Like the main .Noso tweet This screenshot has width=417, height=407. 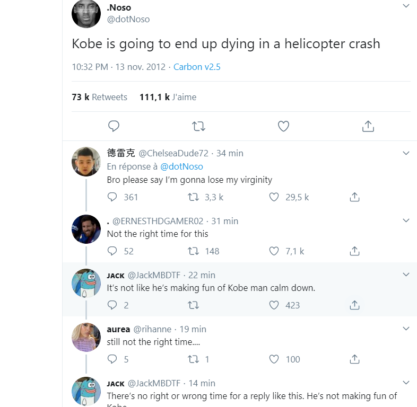283,126
